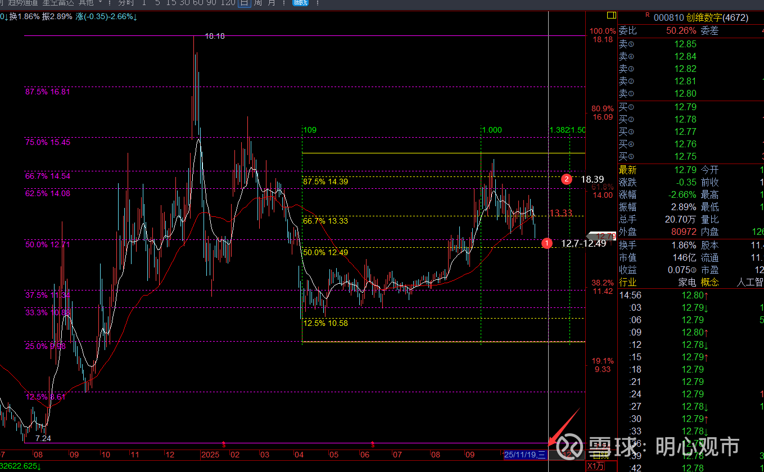The image size is (764, 472).
Task: Click the 38.2% 11.42 axis label
Action: pyautogui.click(x=602, y=287)
